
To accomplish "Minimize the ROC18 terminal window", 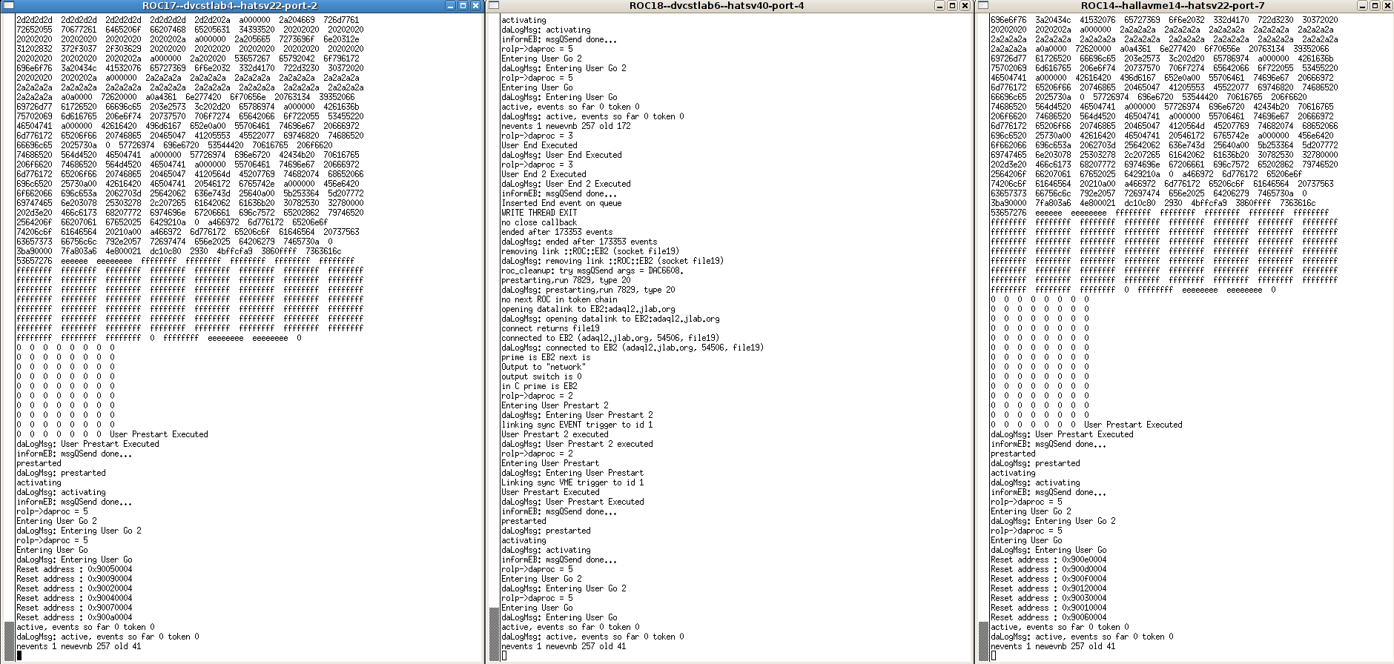I will tap(939, 5).
